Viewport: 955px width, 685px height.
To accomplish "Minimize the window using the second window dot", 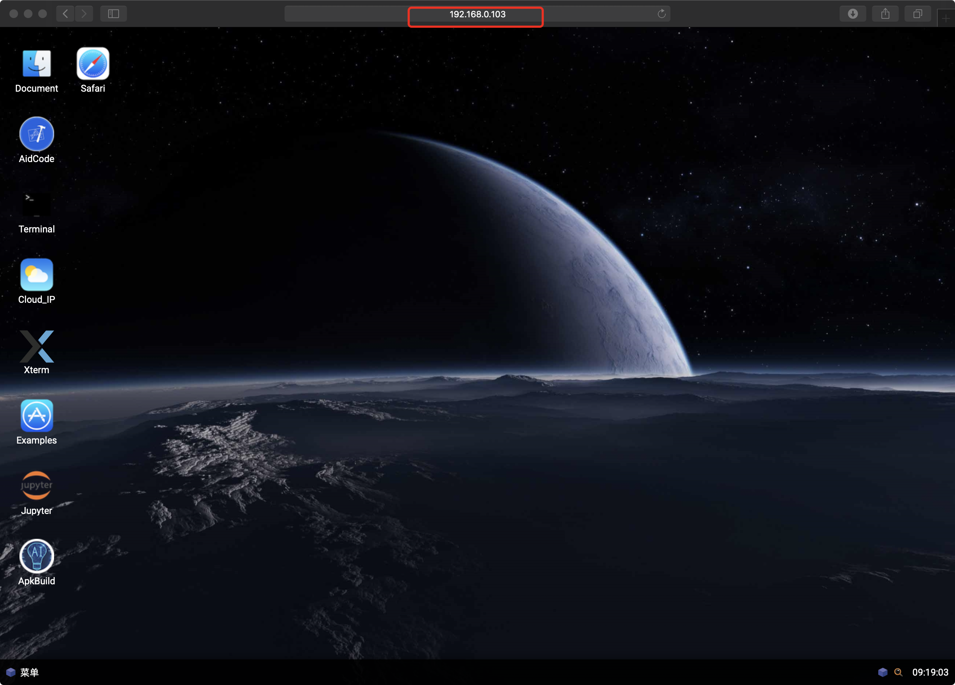I will coord(28,14).
